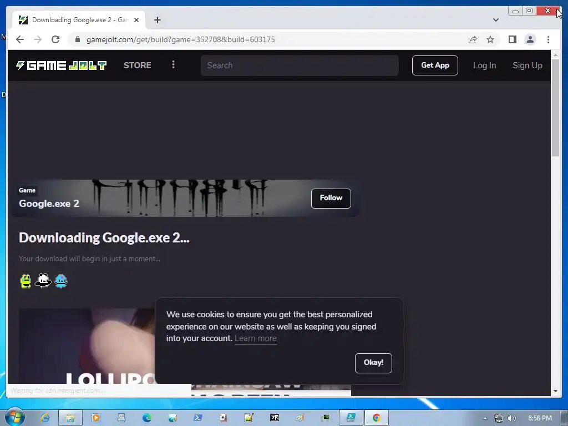Open Windows Explorer from the taskbar

click(x=70, y=418)
